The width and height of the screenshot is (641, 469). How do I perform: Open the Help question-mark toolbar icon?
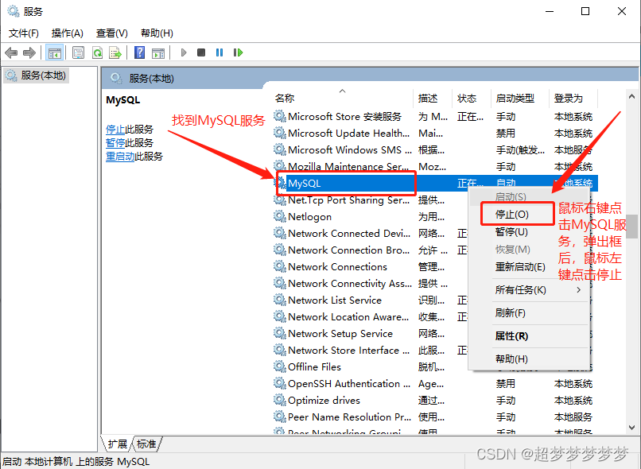(x=139, y=52)
